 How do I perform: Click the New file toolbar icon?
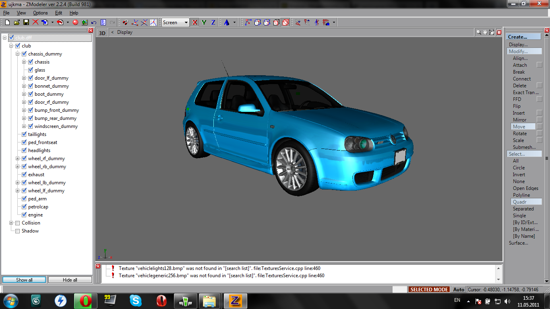coord(7,23)
